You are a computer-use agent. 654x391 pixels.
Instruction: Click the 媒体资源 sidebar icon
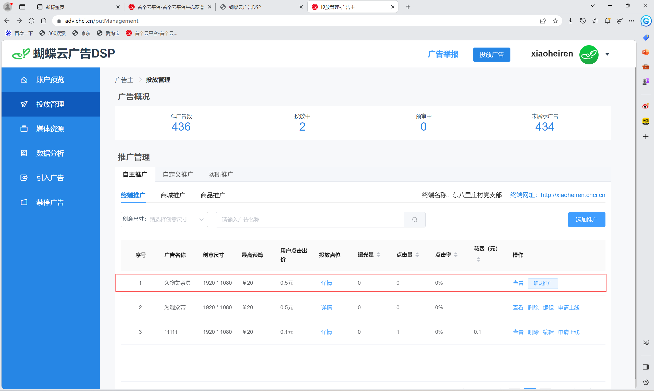tap(24, 129)
